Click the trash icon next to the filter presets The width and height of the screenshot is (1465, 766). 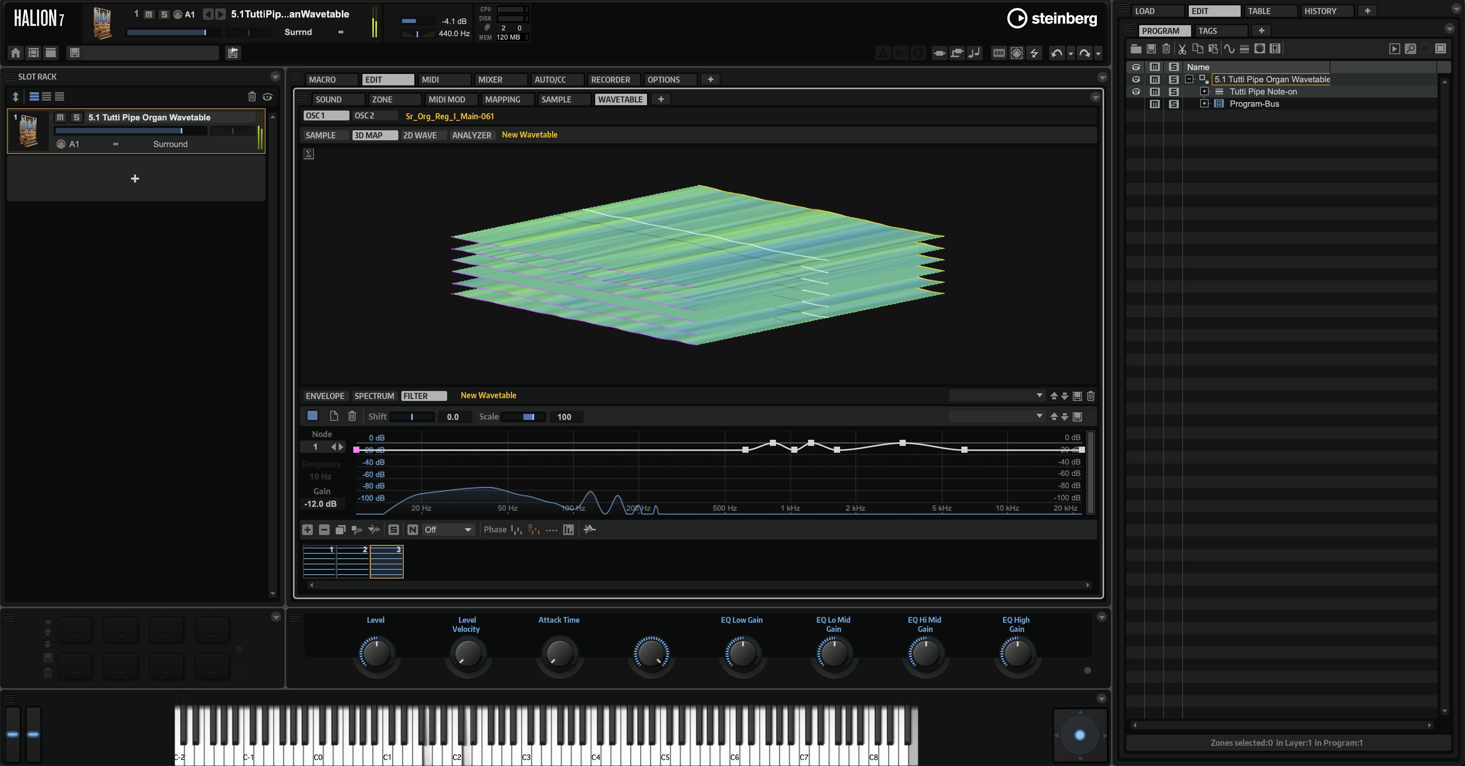[1090, 396]
